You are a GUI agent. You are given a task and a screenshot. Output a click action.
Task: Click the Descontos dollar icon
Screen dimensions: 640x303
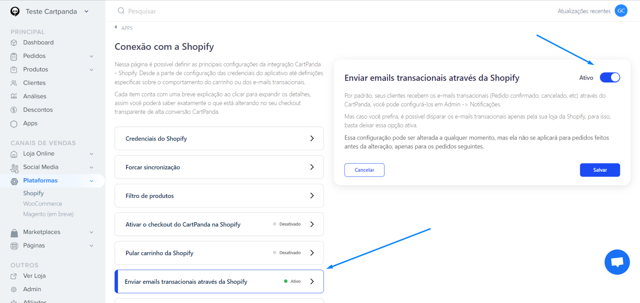point(14,110)
